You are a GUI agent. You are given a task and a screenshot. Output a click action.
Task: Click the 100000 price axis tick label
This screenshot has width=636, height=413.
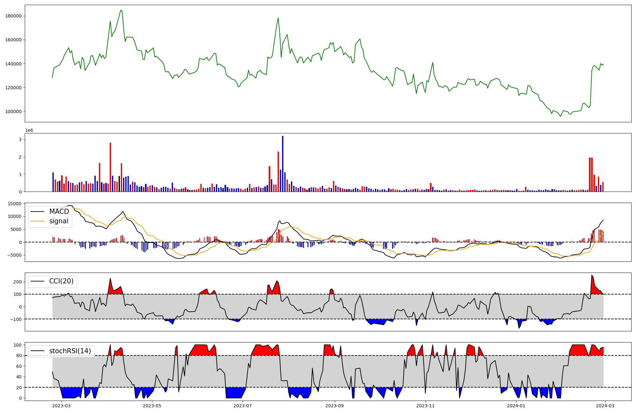tap(14, 112)
